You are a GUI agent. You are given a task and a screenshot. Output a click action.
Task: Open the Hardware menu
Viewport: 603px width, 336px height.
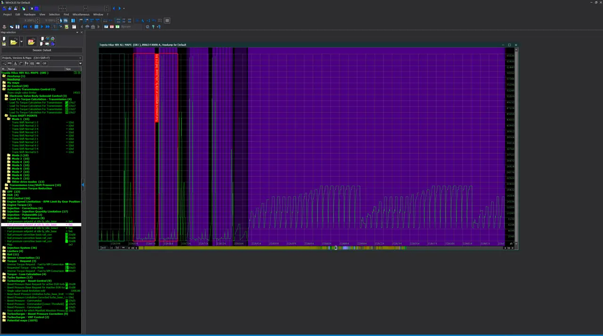coord(30,15)
